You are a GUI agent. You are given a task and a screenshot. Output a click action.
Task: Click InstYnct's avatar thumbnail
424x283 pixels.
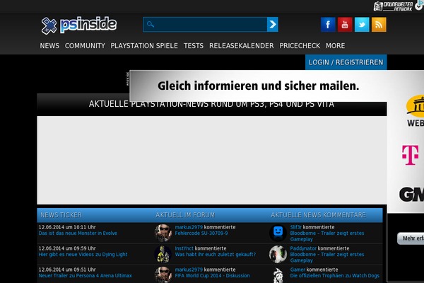coord(163,254)
